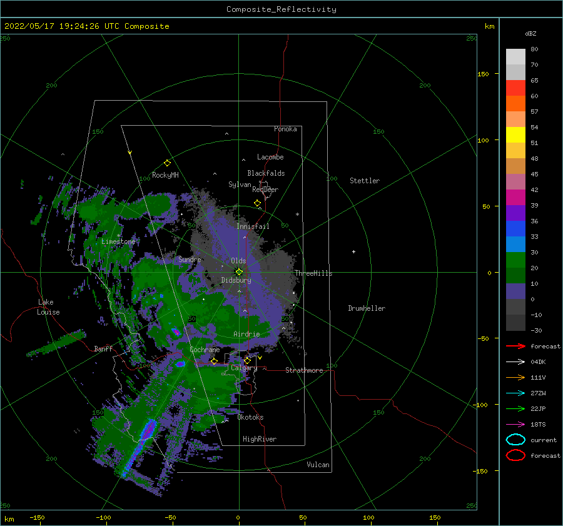Select the 10 dBZ slate violet swatch
563x526 pixels.
point(515,291)
